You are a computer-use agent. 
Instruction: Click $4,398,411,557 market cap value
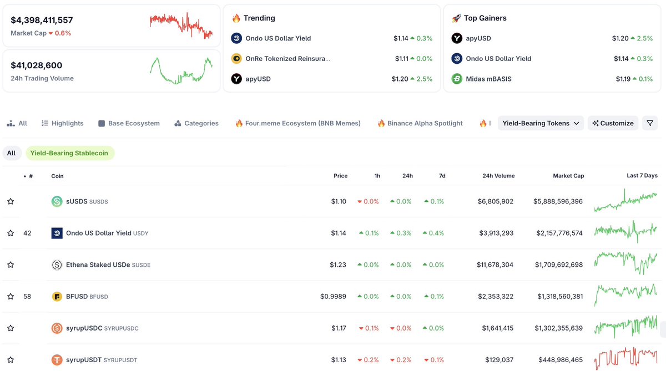[x=42, y=20]
